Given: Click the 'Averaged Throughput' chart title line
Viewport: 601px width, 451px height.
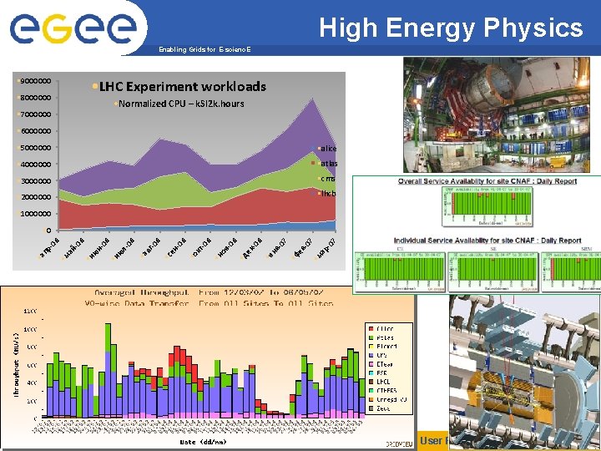Looking at the screenshot, I should point(209,293).
